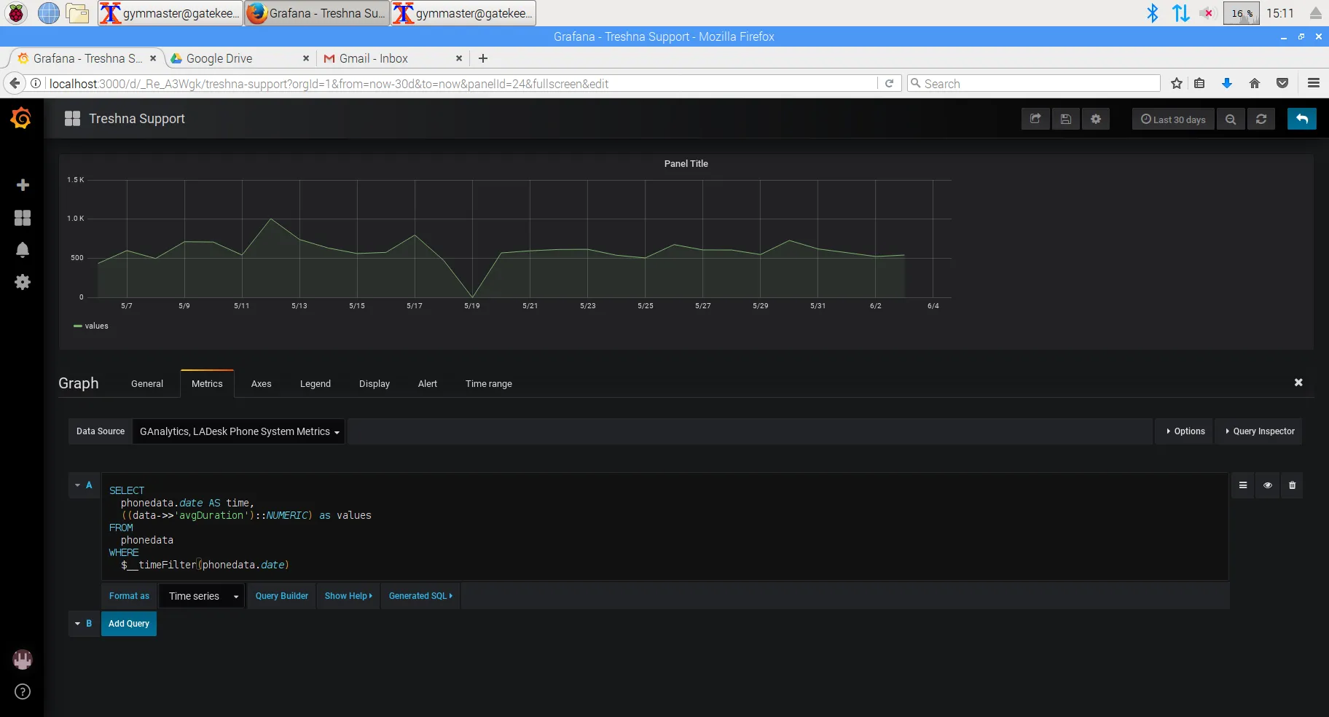Image resolution: width=1329 pixels, height=717 pixels.
Task: Open the Last 30 days time picker
Action: [1173, 119]
